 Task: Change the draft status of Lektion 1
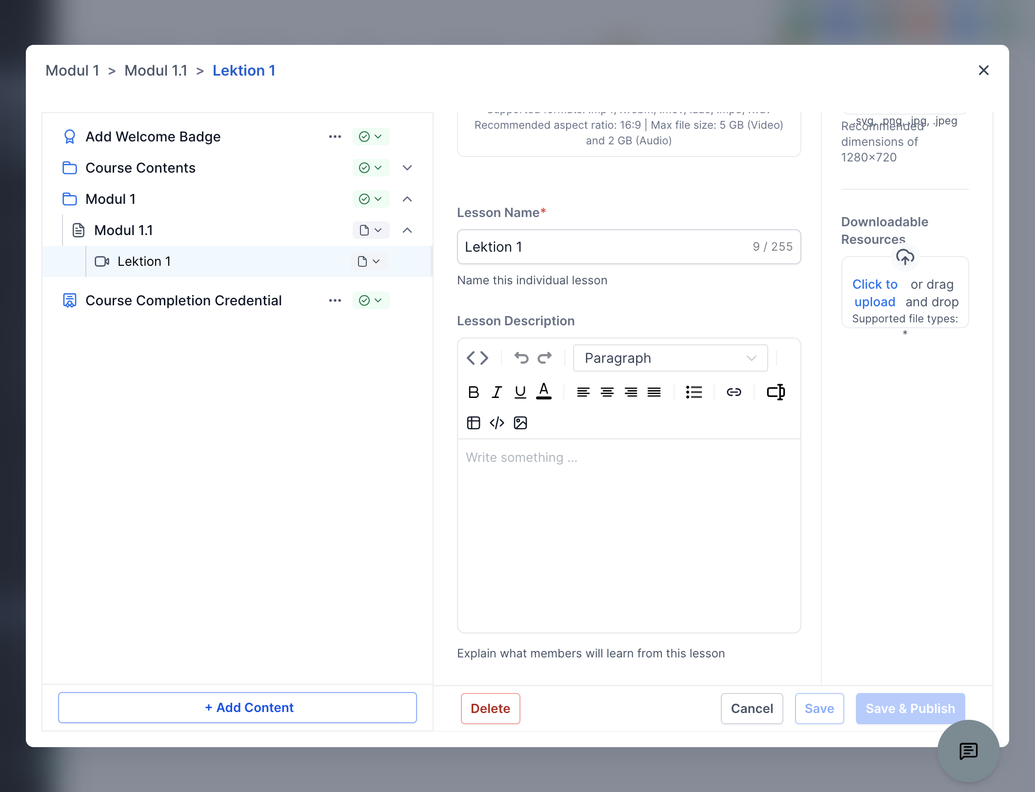pos(369,261)
